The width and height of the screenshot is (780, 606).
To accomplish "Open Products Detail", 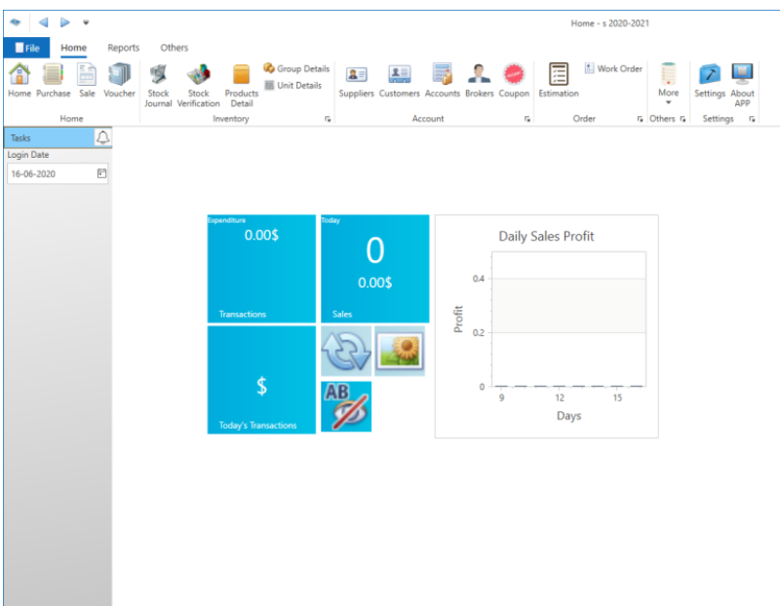I will [x=242, y=84].
